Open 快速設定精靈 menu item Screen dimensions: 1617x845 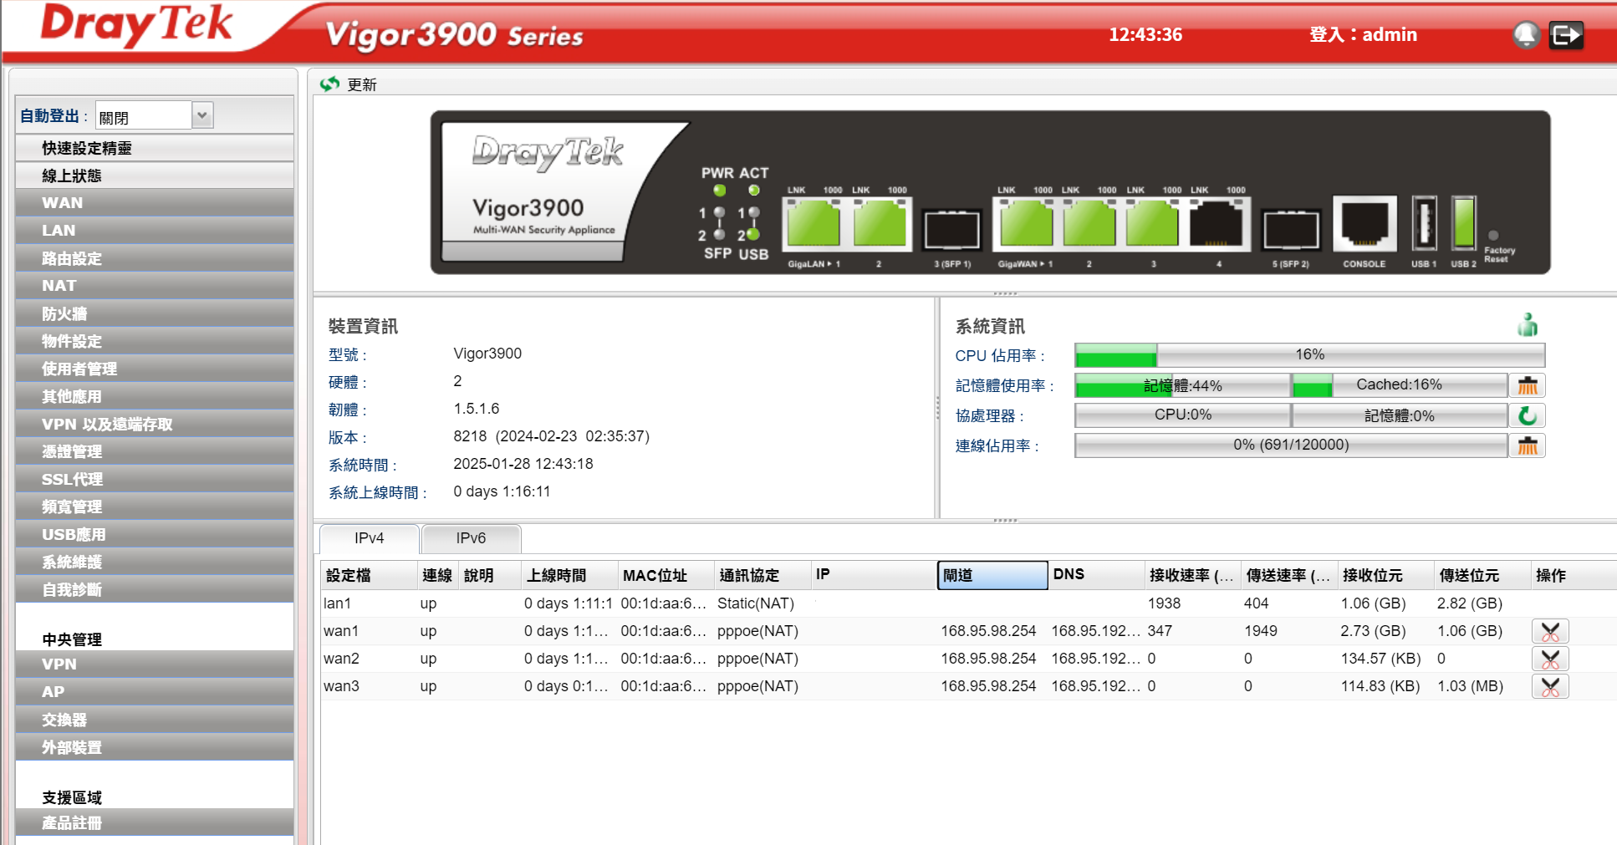[x=154, y=148]
